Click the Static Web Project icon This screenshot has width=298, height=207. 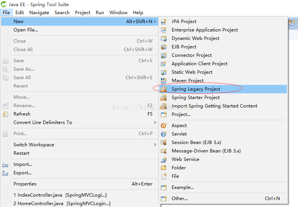coord(164,72)
